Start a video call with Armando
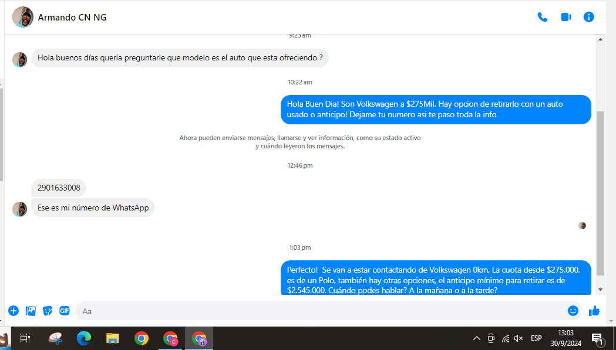Screen dimensions: 616x350 click(565, 17)
